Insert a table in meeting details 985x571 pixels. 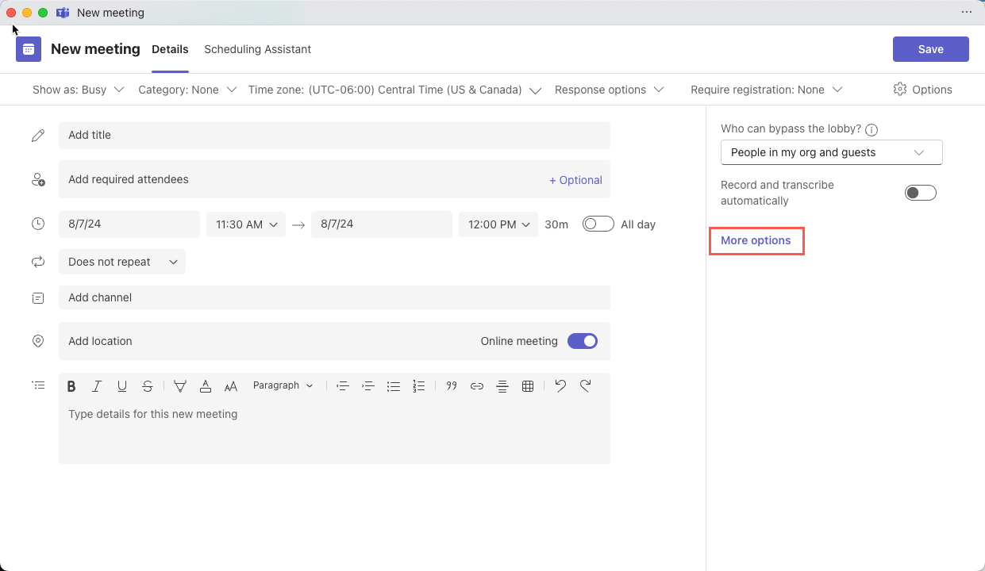pos(528,386)
